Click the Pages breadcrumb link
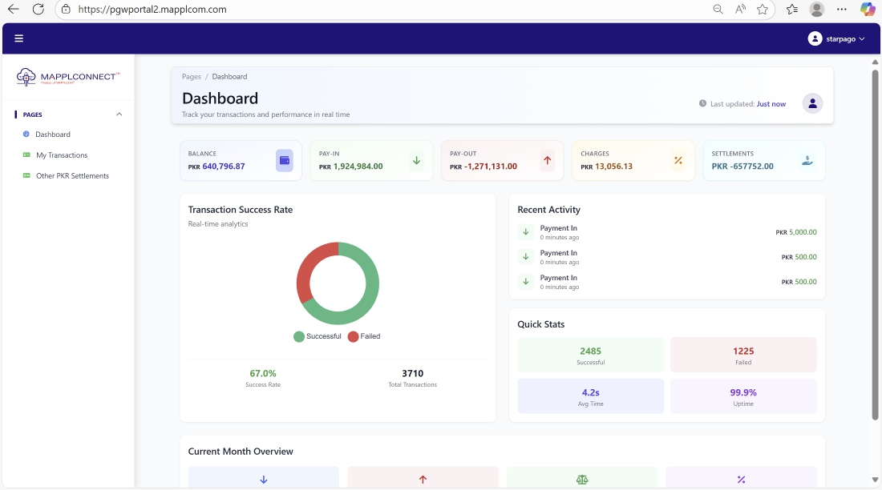882x490 pixels. 192,77
